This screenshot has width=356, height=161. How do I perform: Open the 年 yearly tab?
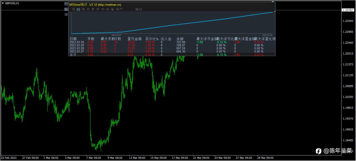click(98, 9)
